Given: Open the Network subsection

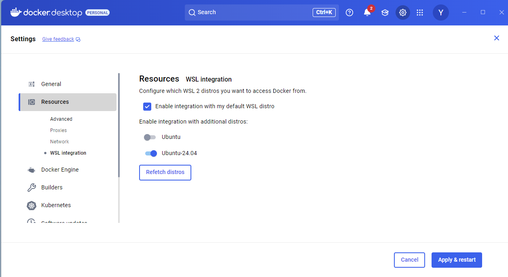Looking at the screenshot, I should coord(59,142).
